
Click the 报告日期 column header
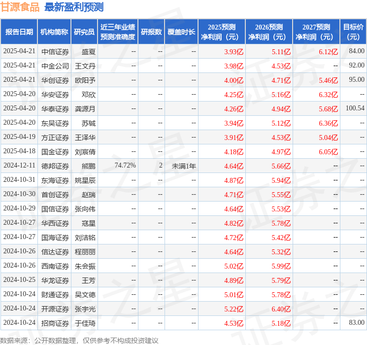pos(19,32)
